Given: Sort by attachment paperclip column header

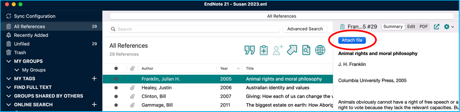Looking at the screenshot, I should click(x=132, y=68).
